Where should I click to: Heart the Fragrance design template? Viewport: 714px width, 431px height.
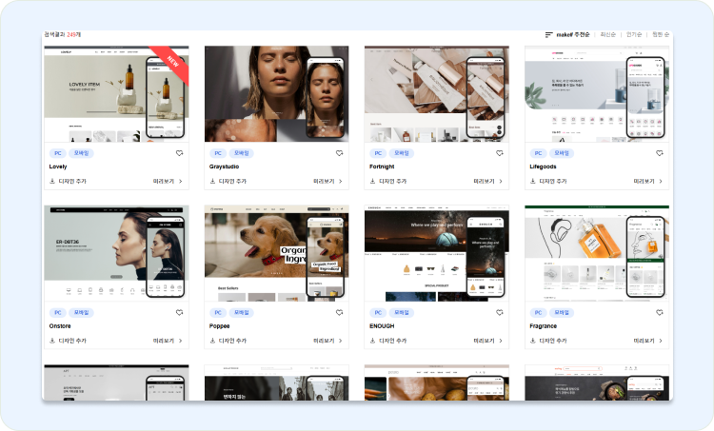pyautogui.click(x=660, y=312)
